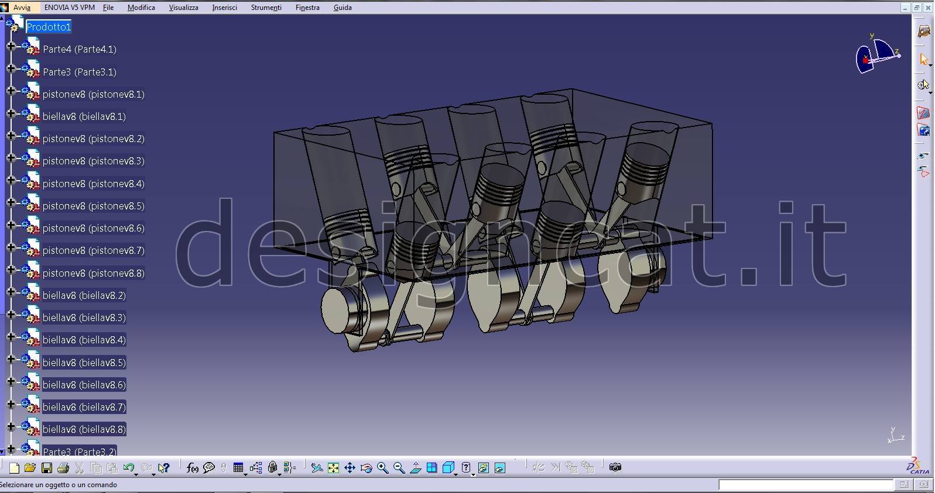Click the Formula f(x) icon
The width and height of the screenshot is (935, 493).
click(192, 468)
